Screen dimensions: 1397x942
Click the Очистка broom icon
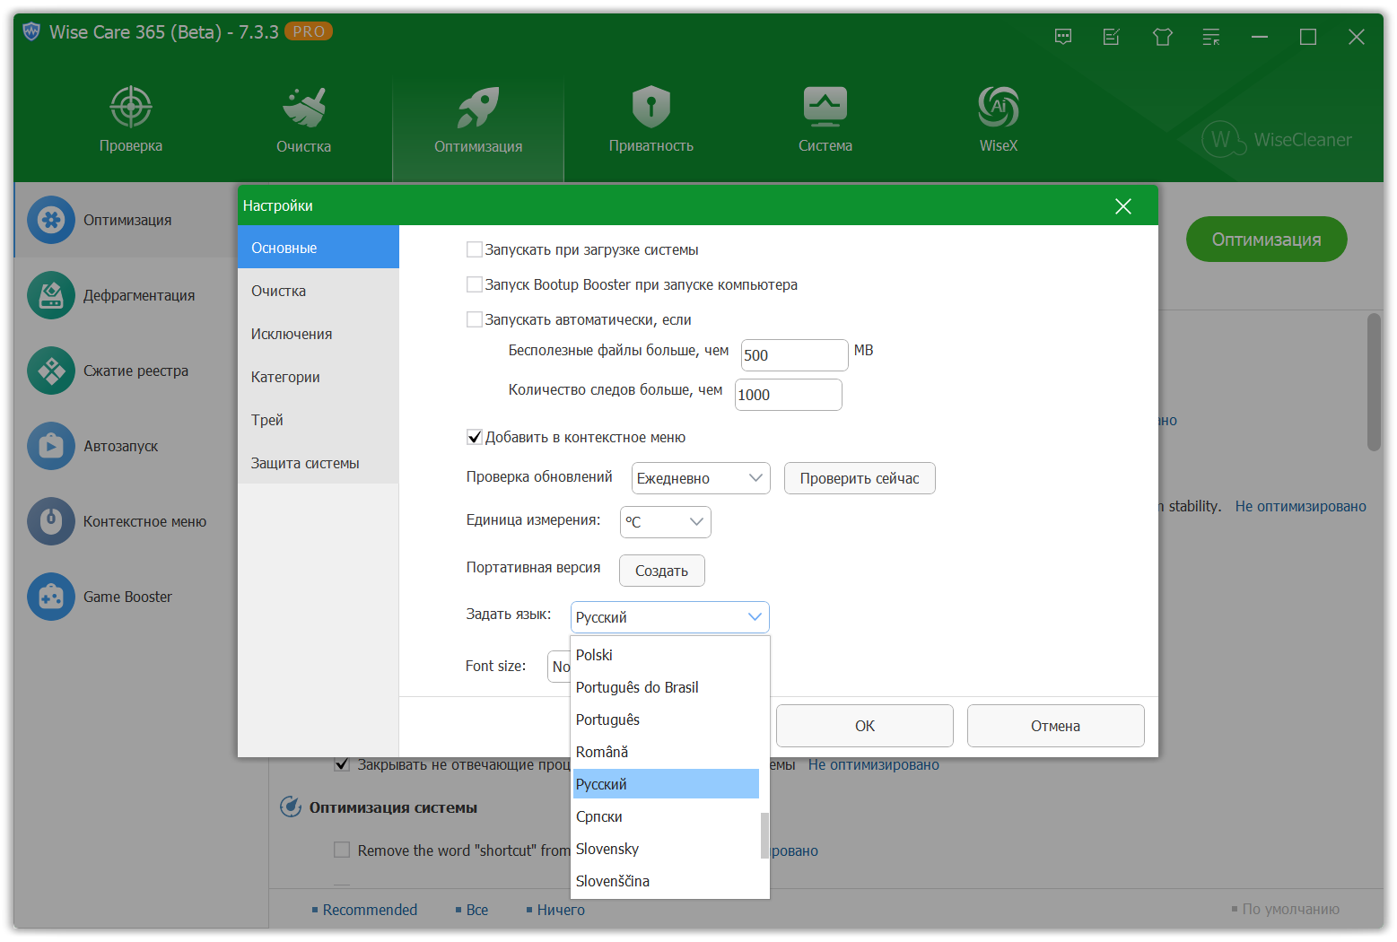303,108
